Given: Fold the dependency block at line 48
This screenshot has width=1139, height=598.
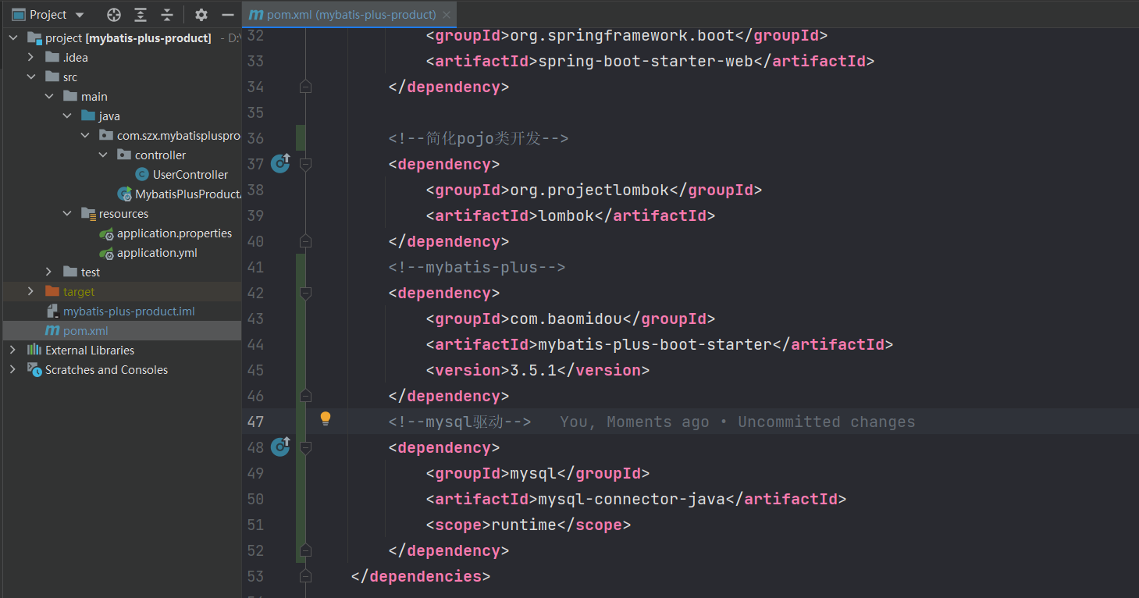Looking at the screenshot, I should point(306,447).
